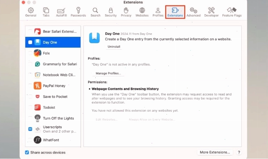The image size is (268, 159).
Task: Select the Turn Off the Lights label
Action: (x=58, y=118)
